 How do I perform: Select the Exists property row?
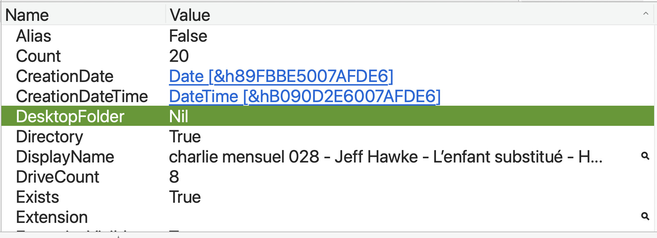[x=37, y=197]
